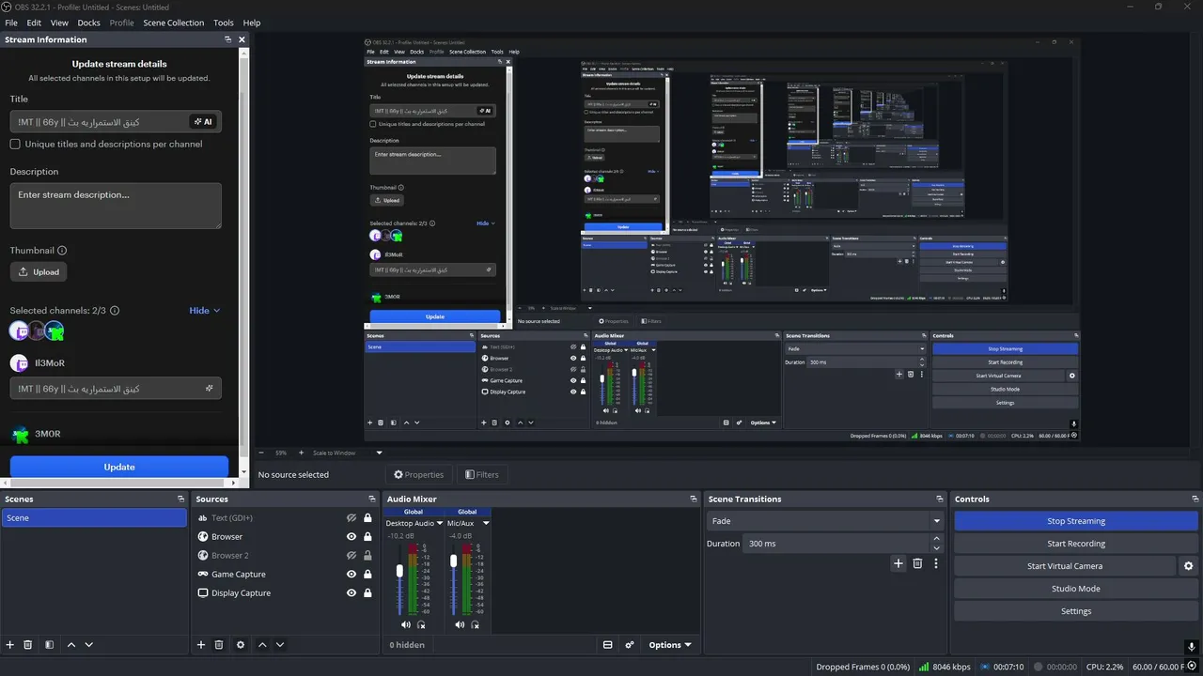Open preview scale dropdown arrow

[379, 453]
